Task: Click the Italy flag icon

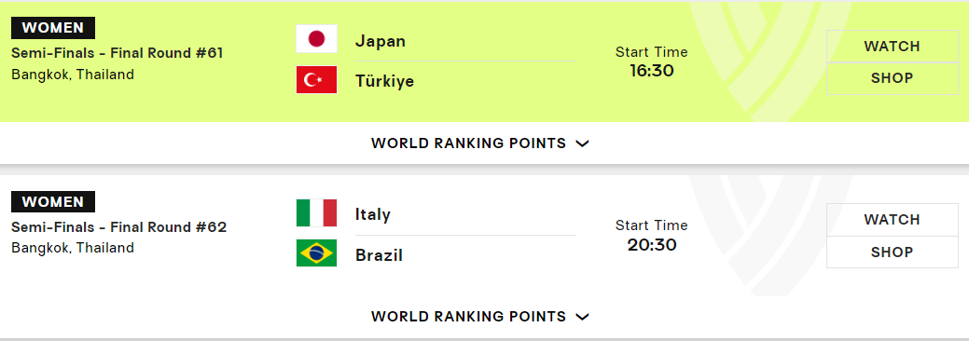Action: click(316, 213)
